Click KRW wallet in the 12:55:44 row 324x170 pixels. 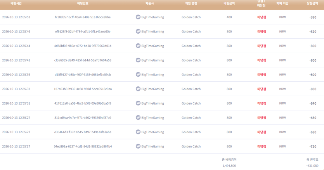click(282, 46)
